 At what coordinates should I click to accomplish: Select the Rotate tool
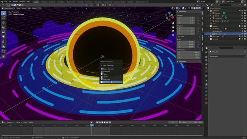pyautogui.click(x=3, y=27)
